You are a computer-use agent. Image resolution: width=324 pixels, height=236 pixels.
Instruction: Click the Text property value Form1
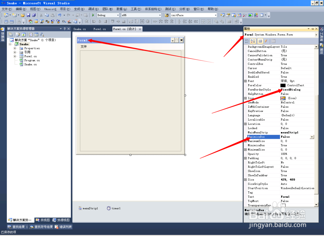click(285, 197)
